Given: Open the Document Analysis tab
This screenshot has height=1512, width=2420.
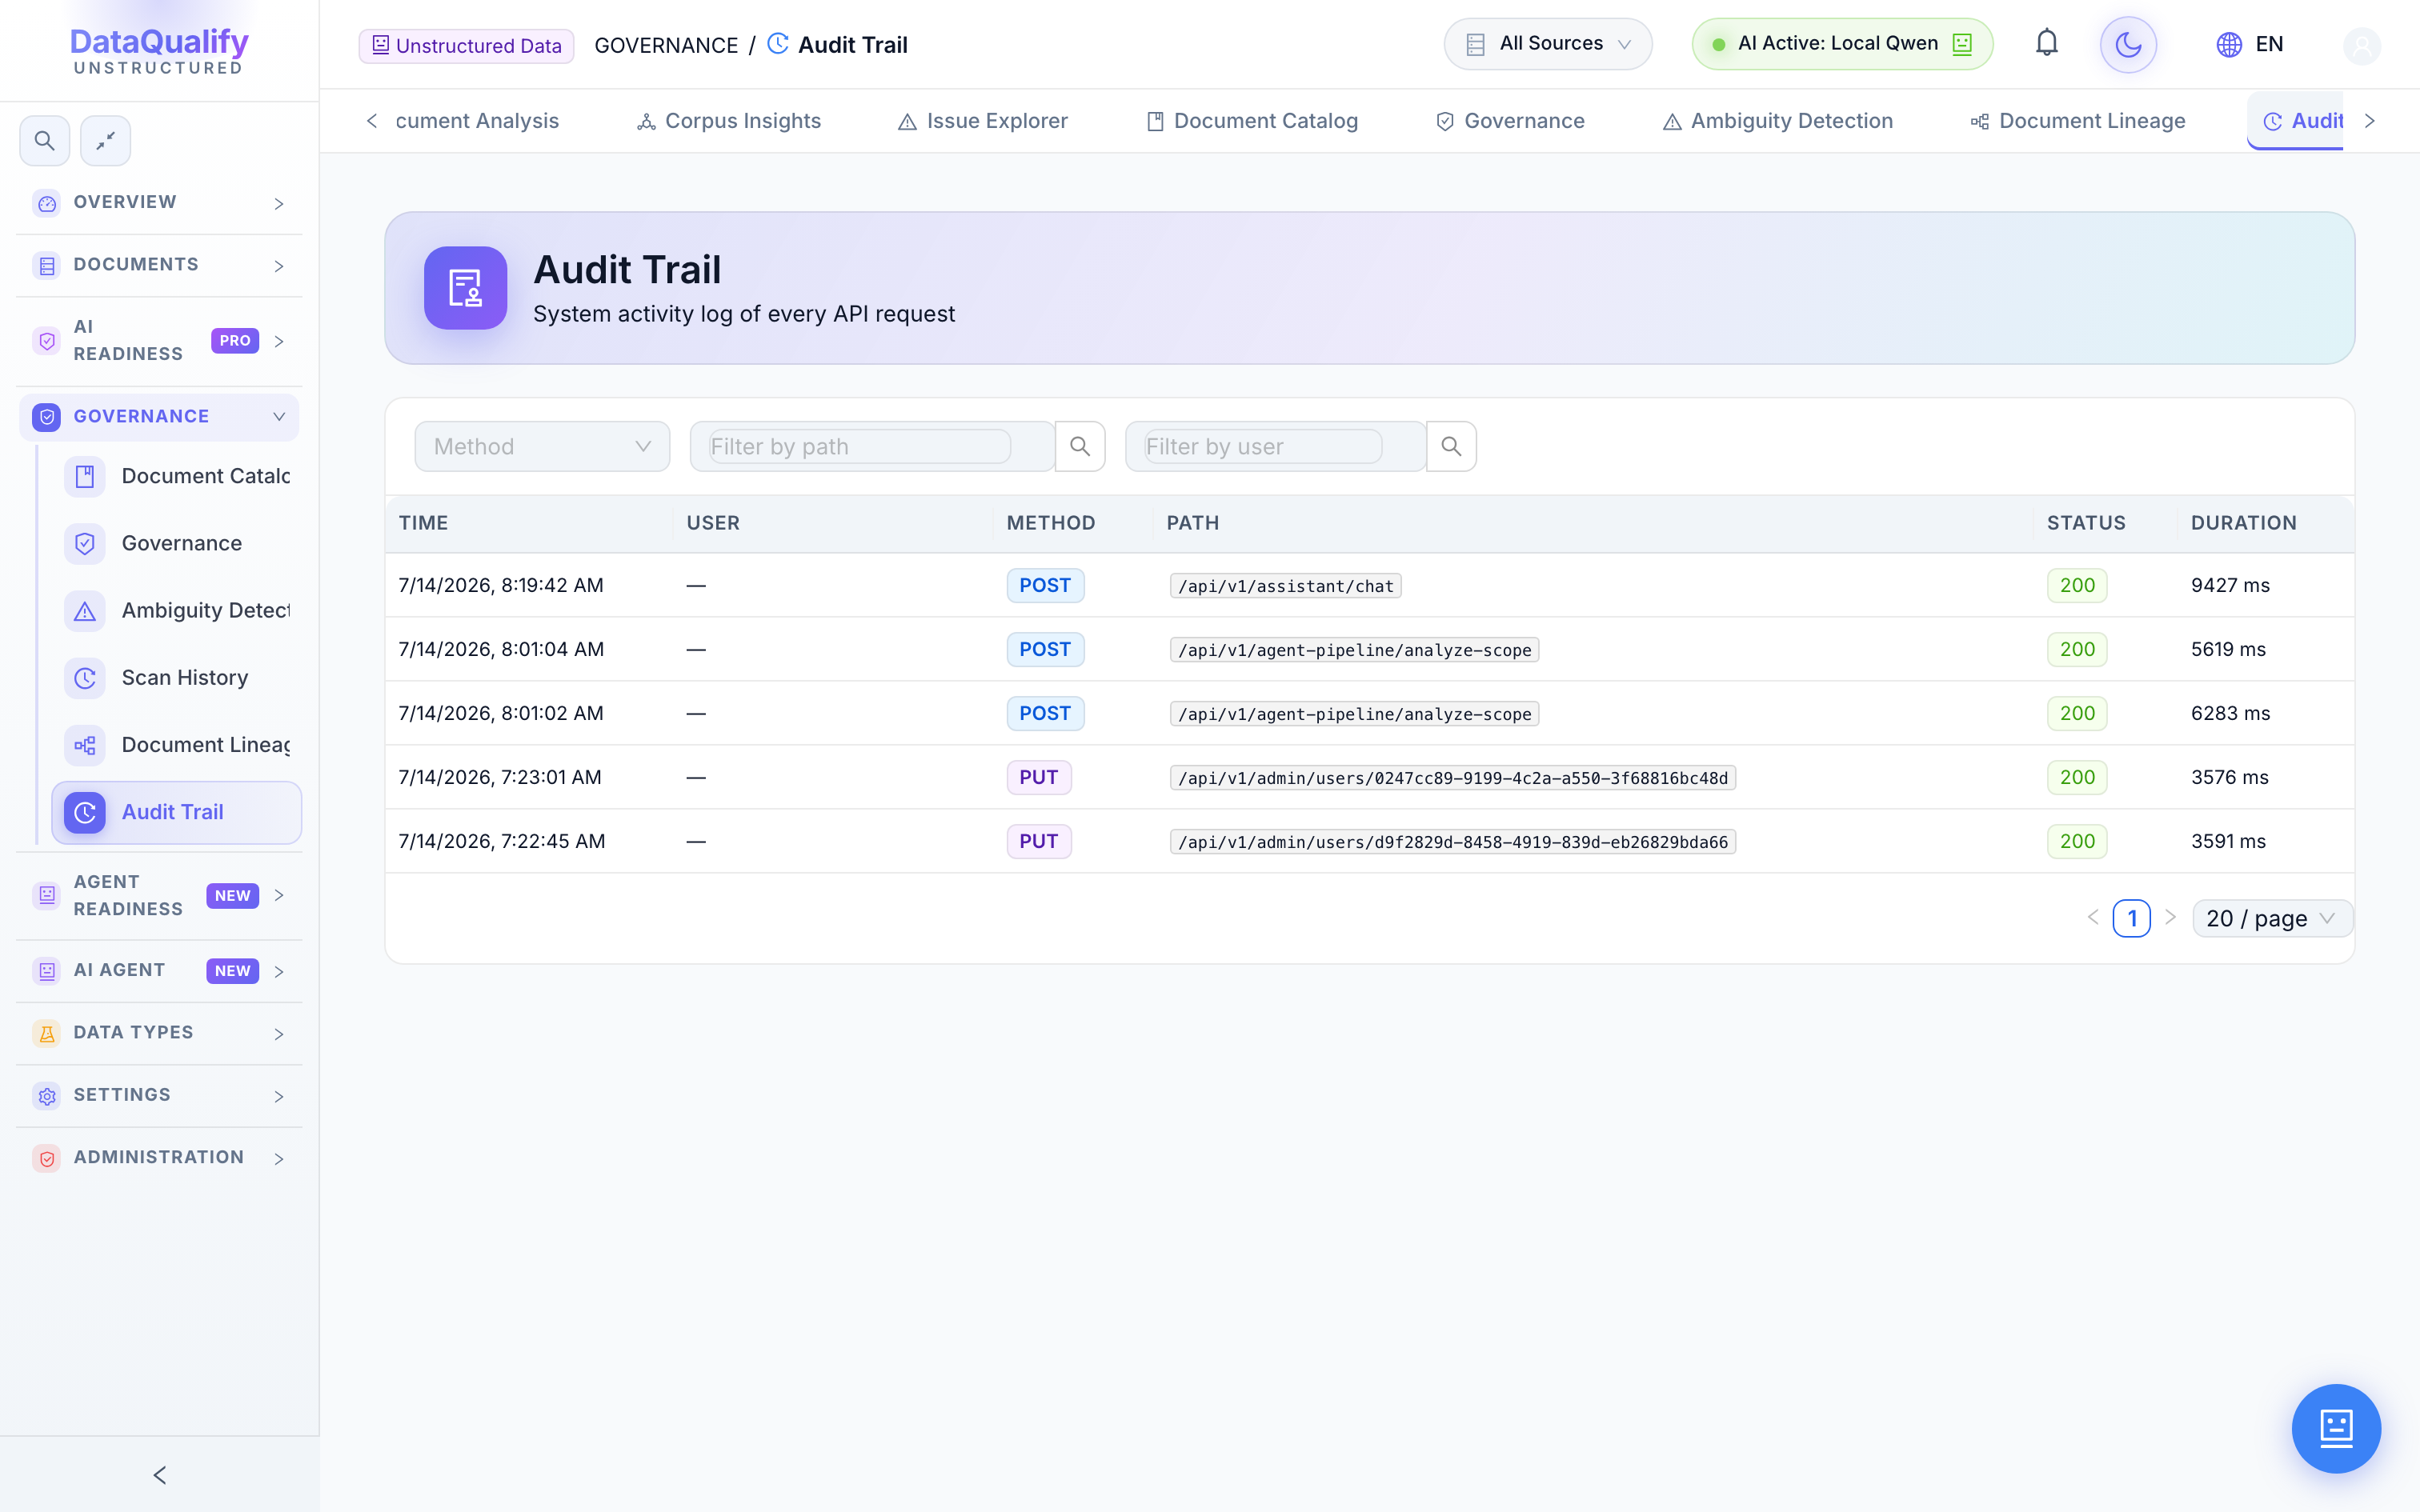Looking at the screenshot, I should tap(477, 121).
